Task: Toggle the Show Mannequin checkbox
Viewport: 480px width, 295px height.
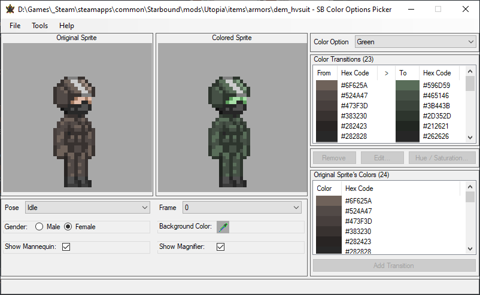Action: (x=66, y=247)
